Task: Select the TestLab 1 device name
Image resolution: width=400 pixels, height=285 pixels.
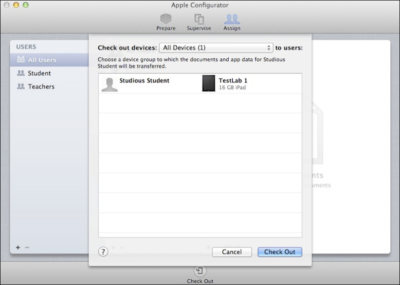Action: click(x=233, y=81)
